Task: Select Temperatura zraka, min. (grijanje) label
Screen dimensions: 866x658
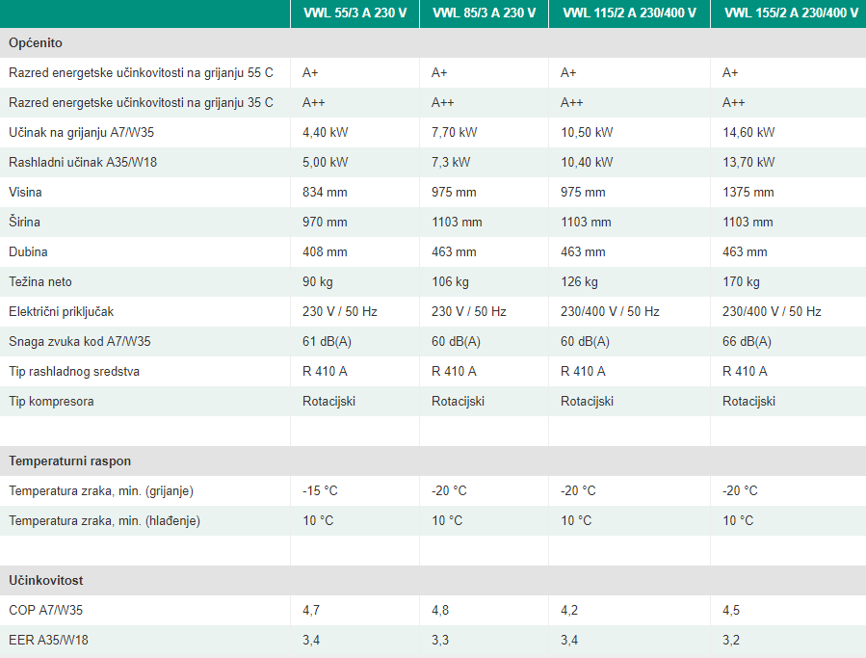Action: click(101, 490)
